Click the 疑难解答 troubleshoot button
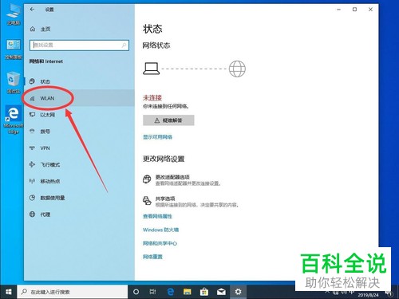Image resolution: width=399 pixels, height=299 pixels. click(168, 120)
